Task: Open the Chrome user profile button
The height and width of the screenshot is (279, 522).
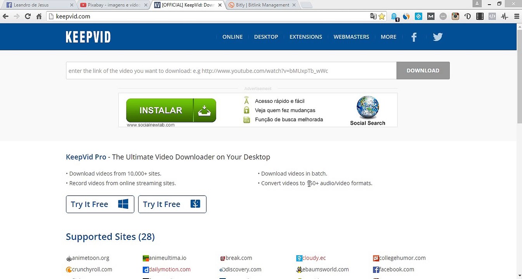Action: pos(477,3)
